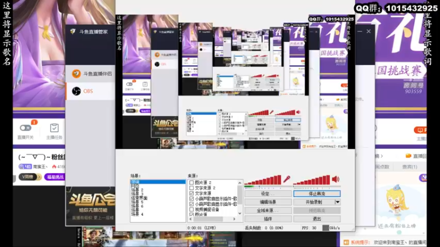The width and height of the screenshot is (440, 247).
Task: Click the purple 福星挑战 badge
Action: point(54,177)
